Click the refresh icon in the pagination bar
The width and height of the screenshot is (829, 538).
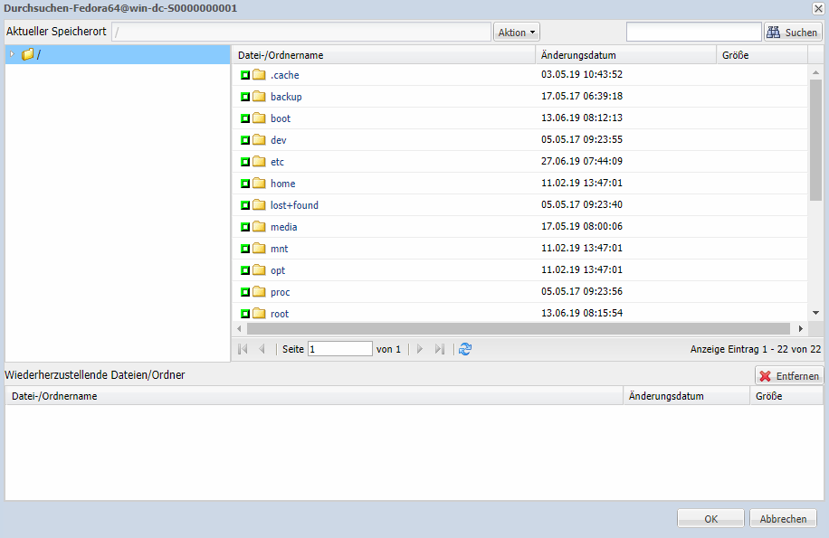click(x=465, y=349)
